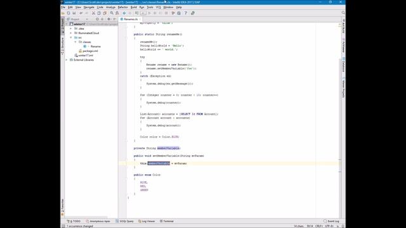Screen dimensions: 406x228
Task: Click the memberVariable field declaration
Action: click(168, 148)
